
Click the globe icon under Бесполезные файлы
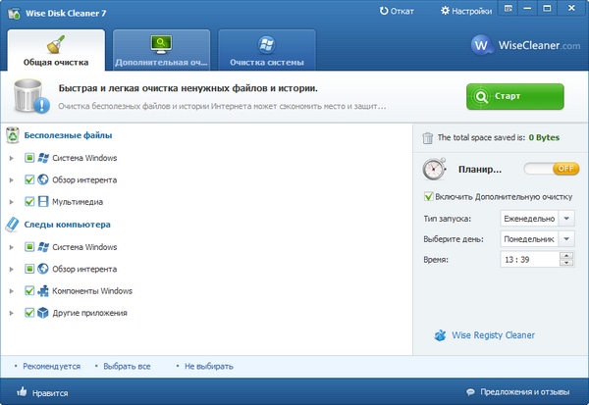tap(43, 179)
